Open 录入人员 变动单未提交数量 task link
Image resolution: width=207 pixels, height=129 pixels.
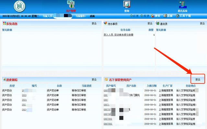pos(119,35)
